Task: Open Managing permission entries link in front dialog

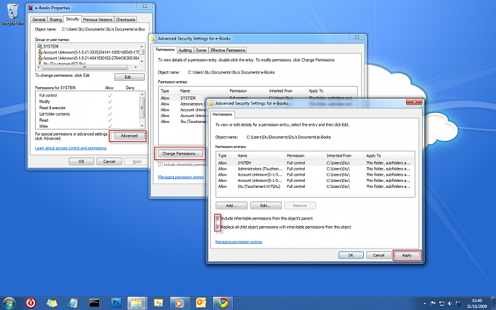Action: point(239,242)
